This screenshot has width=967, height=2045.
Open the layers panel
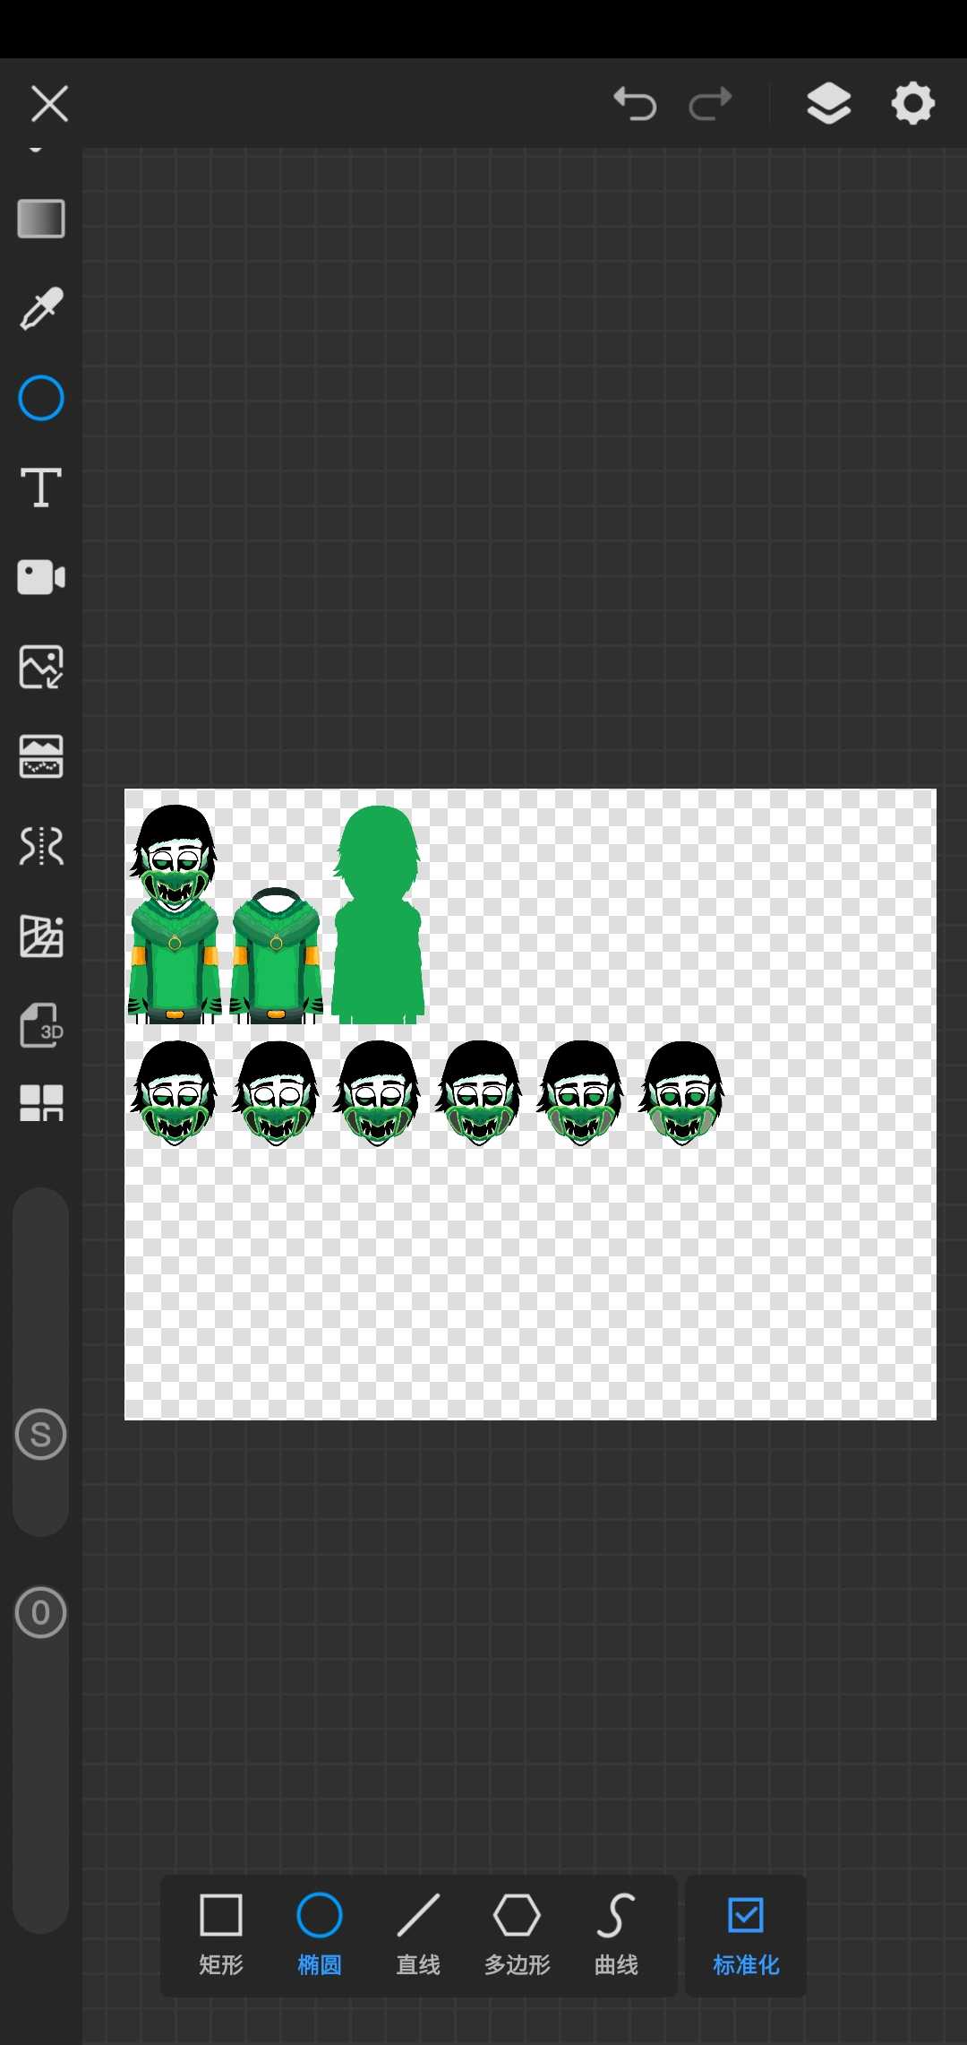coord(829,103)
